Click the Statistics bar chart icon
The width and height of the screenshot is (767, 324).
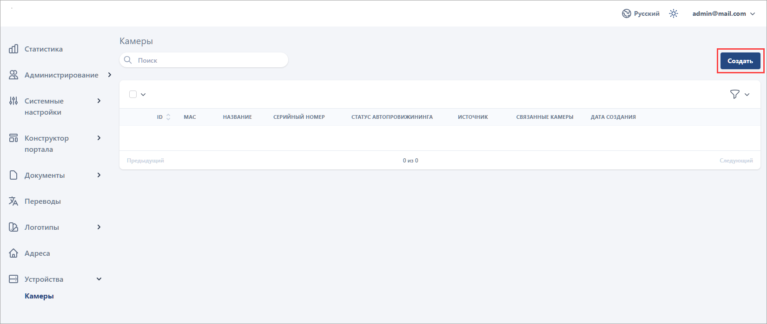(13, 49)
